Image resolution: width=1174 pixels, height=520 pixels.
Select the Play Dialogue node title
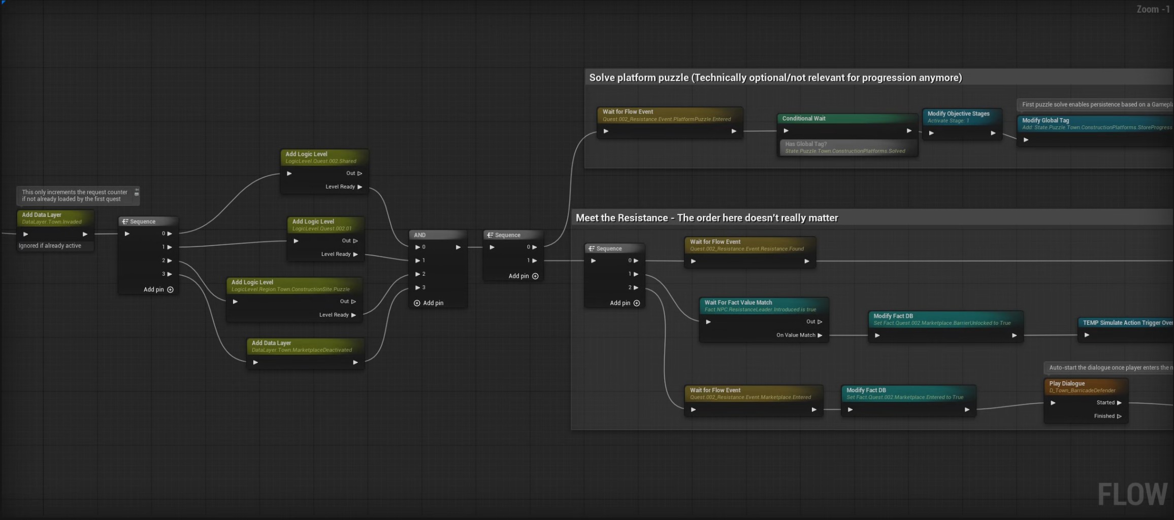click(1067, 384)
